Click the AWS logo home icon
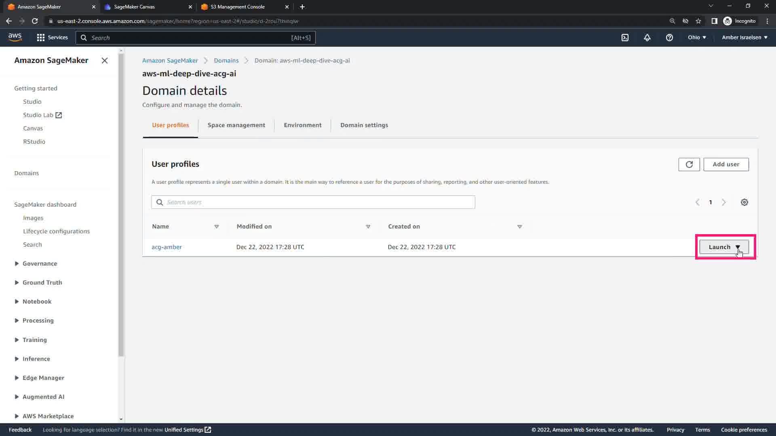This screenshot has height=436, width=776. (x=15, y=37)
